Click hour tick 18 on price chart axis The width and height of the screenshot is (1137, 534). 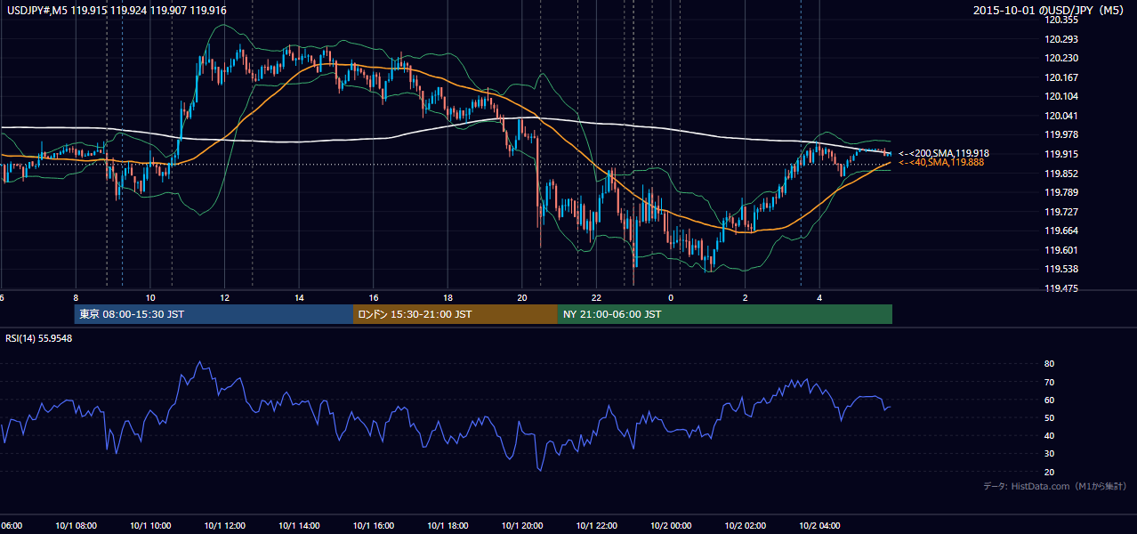click(x=448, y=297)
